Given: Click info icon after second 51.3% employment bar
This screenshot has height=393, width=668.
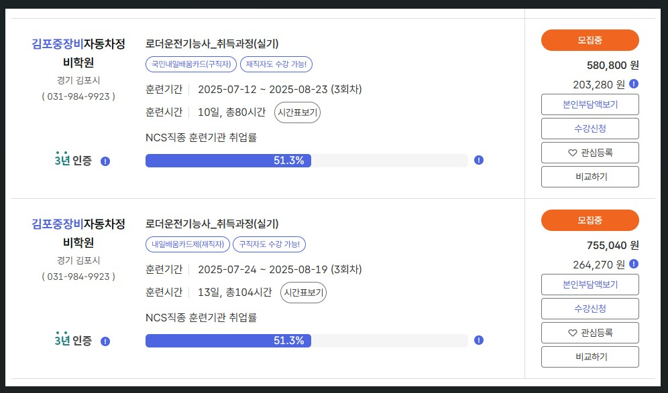Looking at the screenshot, I should click(x=479, y=340).
